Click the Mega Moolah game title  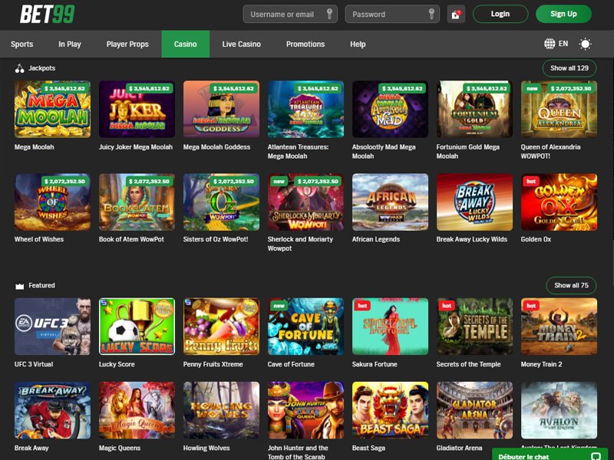[34, 147]
